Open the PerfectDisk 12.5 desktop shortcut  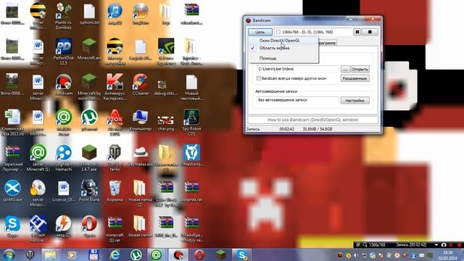pos(63,51)
